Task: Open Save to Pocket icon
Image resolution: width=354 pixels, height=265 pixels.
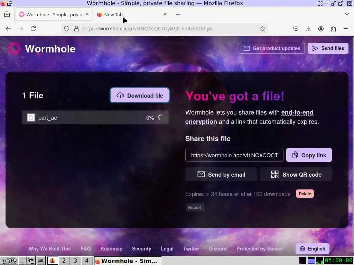Action: tap(296, 29)
